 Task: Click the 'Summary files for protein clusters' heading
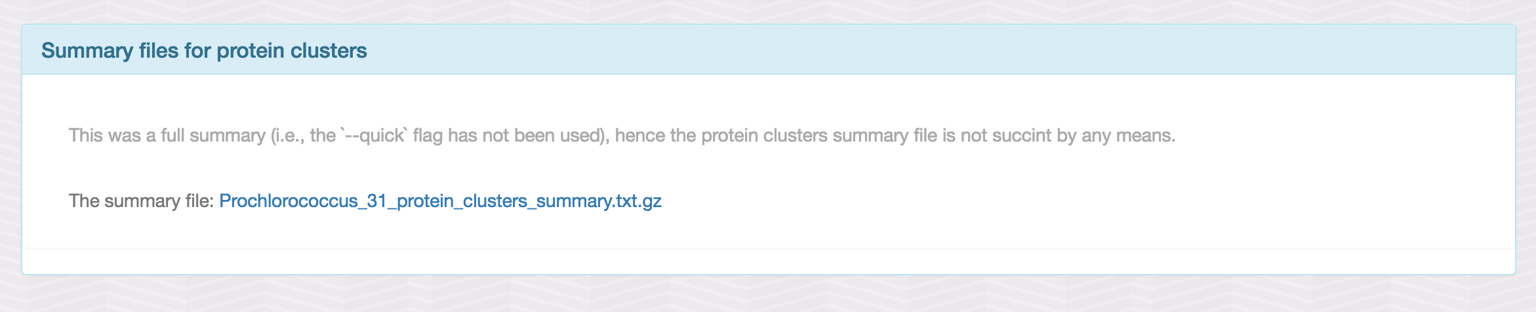click(204, 50)
